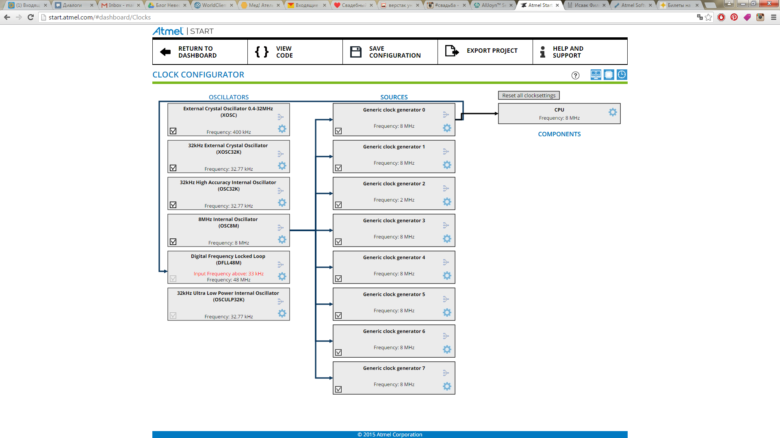Screen dimensions: 780x438
Task: Toggle OSC32K oscillator enable checkbox
Action: coord(173,205)
